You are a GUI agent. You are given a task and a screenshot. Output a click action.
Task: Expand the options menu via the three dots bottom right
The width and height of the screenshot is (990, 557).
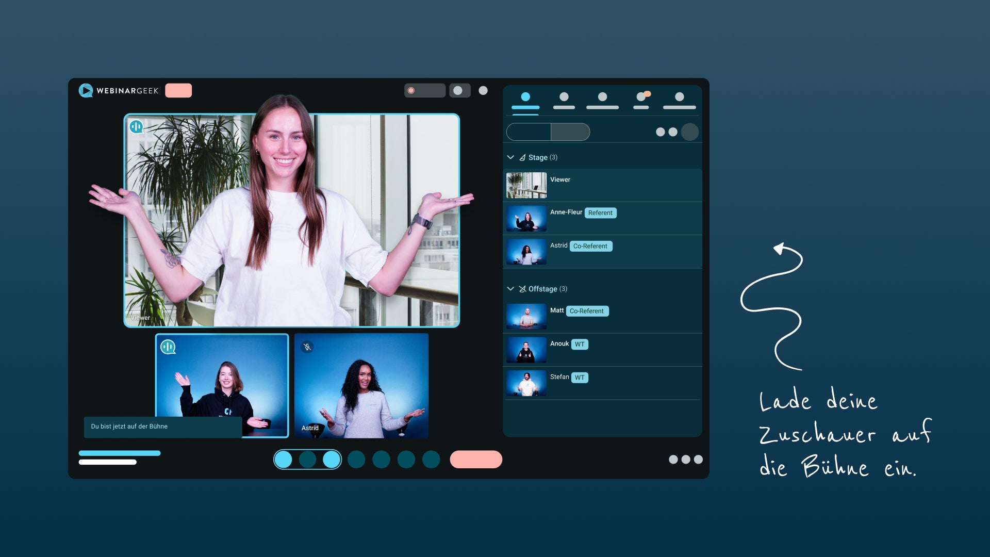[x=686, y=459]
